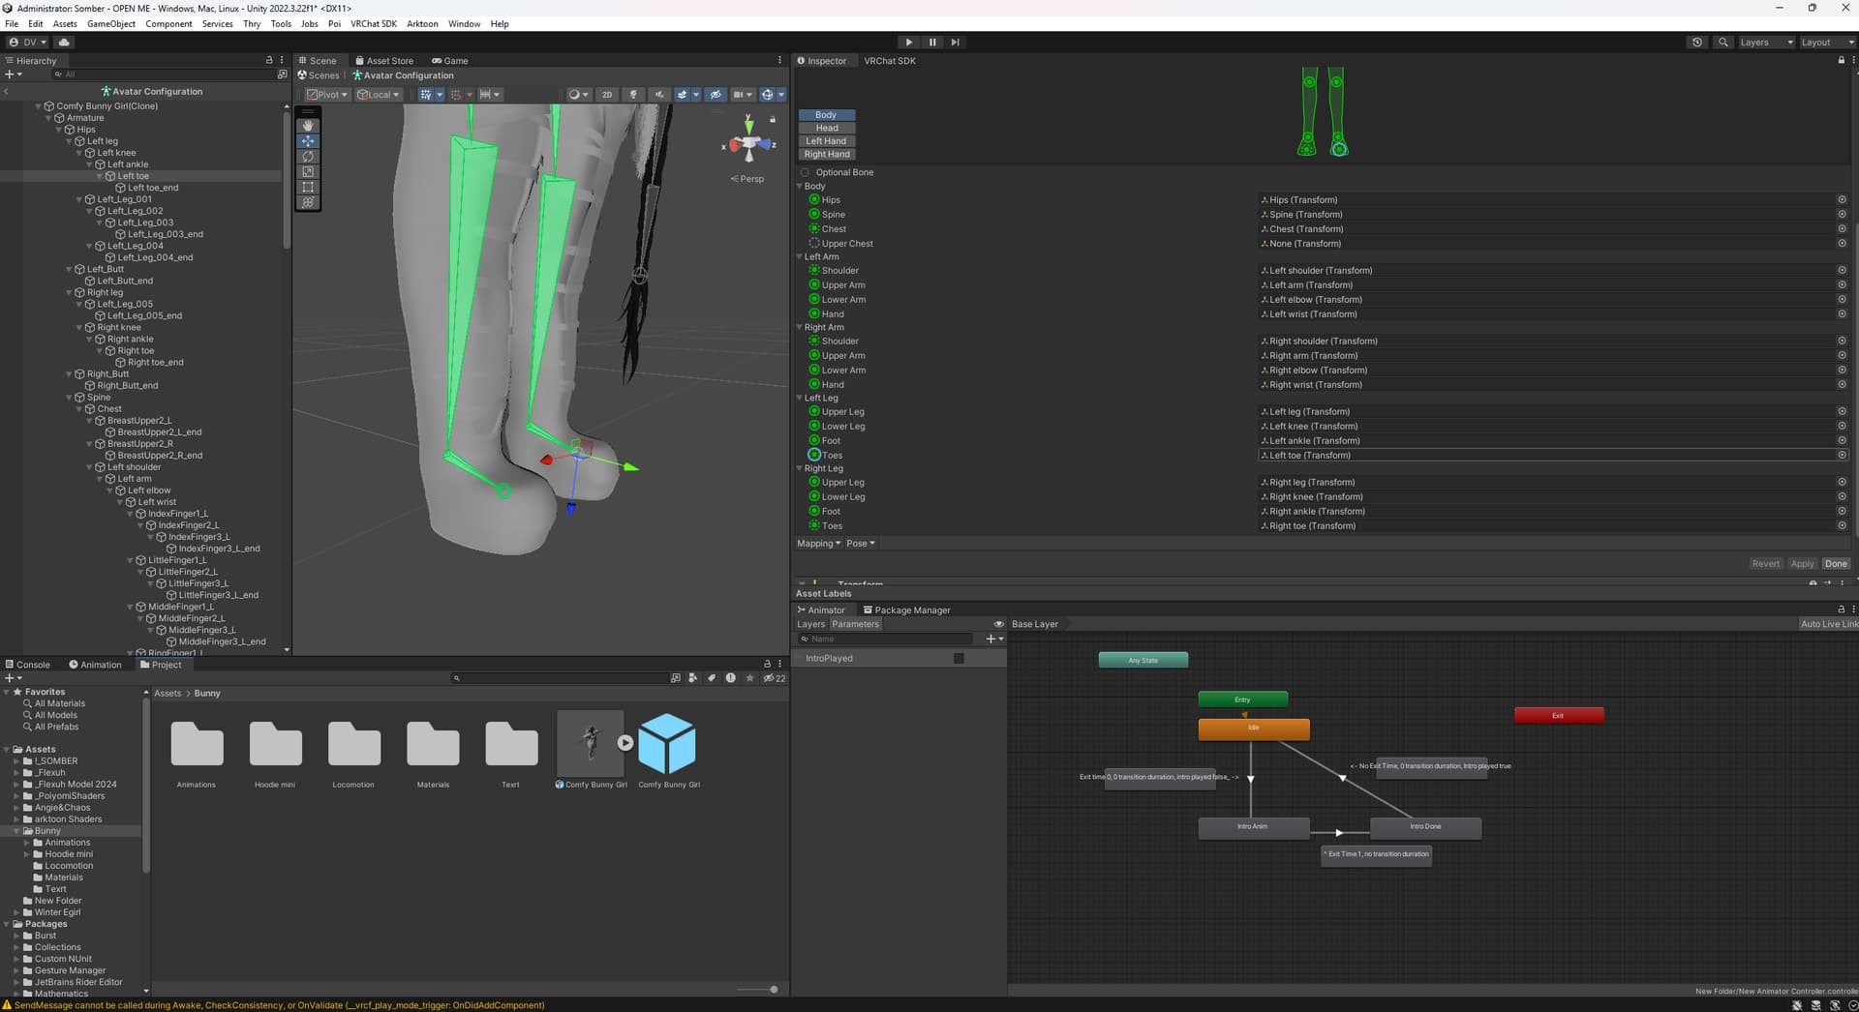The image size is (1859, 1012).
Task: Toggle the Hierarchy panel lock
Action: [269, 60]
